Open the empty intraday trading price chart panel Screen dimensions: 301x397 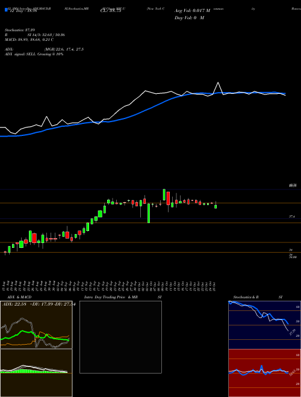point(120,337)
